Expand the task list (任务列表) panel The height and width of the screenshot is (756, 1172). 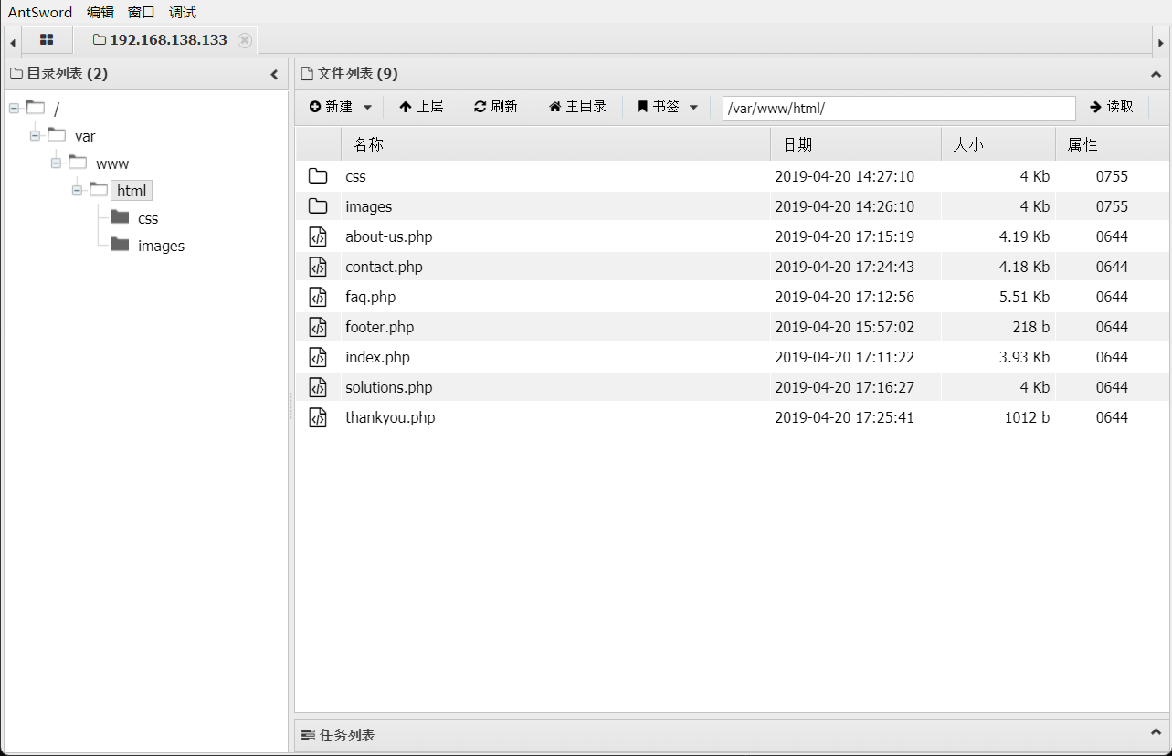coord(1156,734)
